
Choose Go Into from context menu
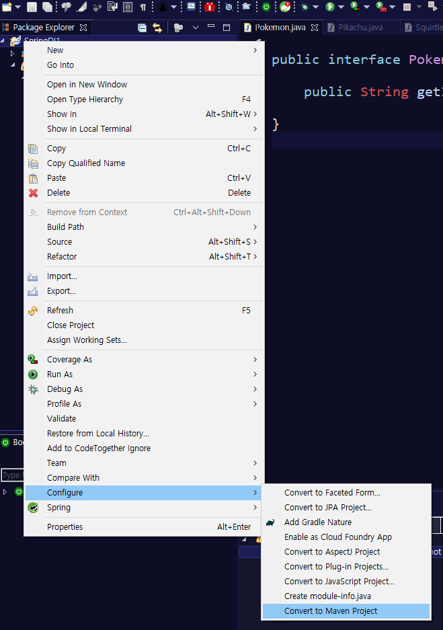coord(145,65)
